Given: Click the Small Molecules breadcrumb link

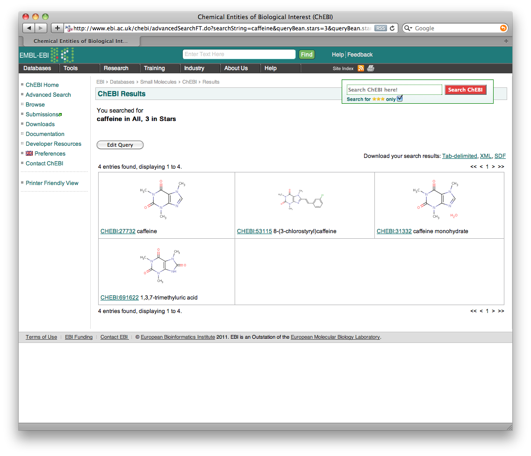Looking at the screenshot, I should coord(158,82).
